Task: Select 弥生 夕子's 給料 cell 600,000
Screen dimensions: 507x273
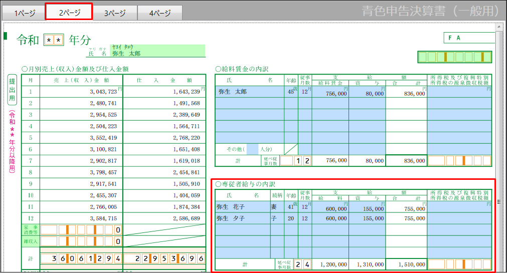Action: (329, 218)
